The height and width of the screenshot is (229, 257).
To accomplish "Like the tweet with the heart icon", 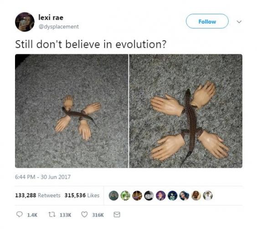I will pos(84,214).
